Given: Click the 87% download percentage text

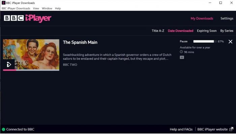Looking at the screenshot, I should coord(220,42).
